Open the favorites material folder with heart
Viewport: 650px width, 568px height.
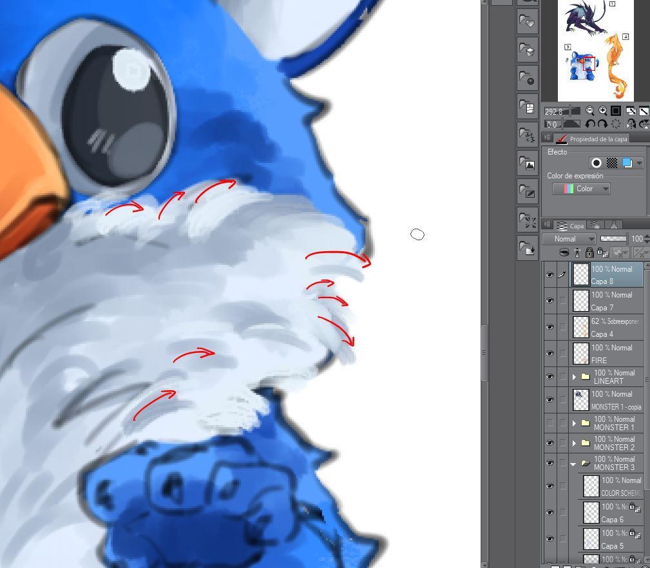pyautogui.click(x=528, y=21)
